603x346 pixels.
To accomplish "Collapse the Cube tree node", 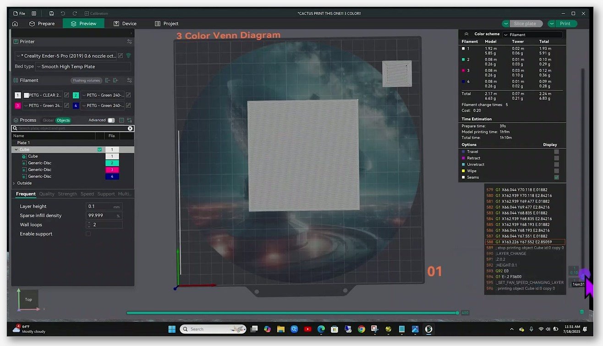I will (x=16, y=150).
